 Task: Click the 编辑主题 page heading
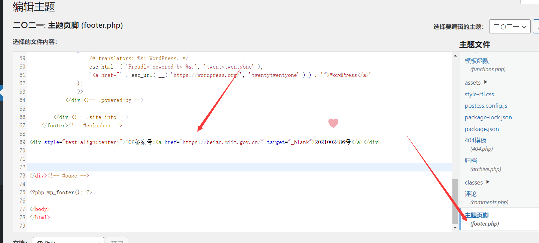[34, 6]
